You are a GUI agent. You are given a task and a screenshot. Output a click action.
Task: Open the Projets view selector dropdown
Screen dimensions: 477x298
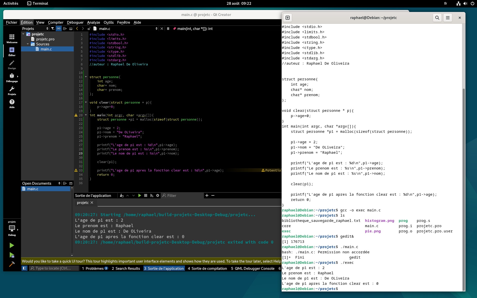(35, 29)
